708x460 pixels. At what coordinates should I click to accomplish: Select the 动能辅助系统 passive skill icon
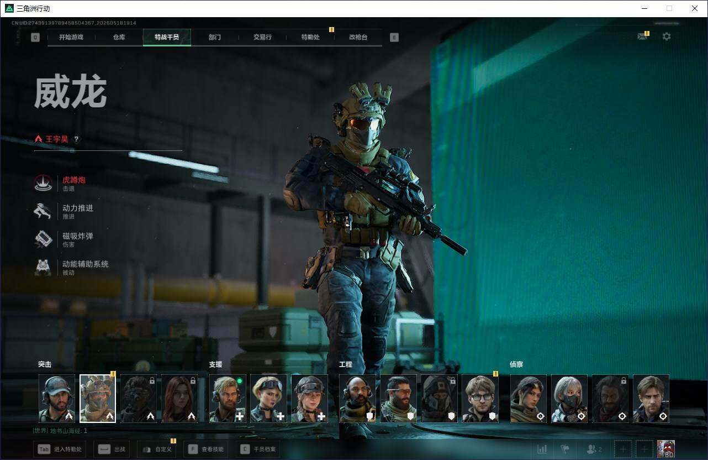point(44,268)
